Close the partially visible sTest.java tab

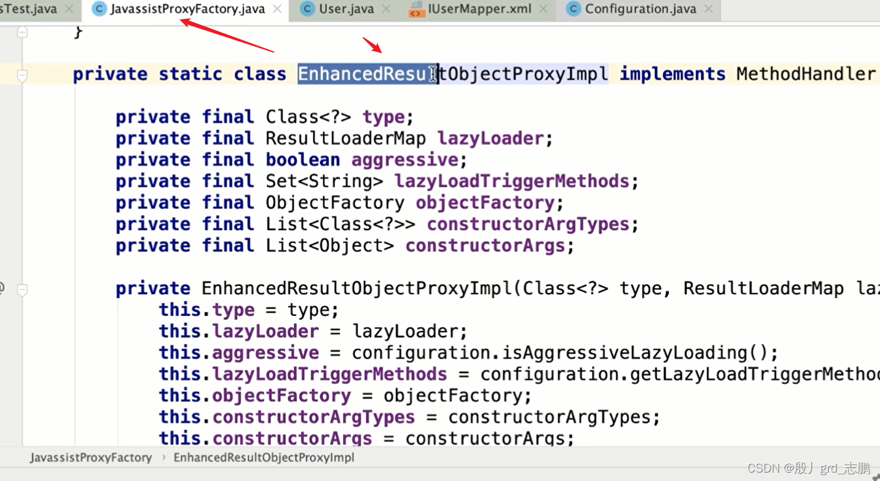pyautogui.click(x=69, y=9)
